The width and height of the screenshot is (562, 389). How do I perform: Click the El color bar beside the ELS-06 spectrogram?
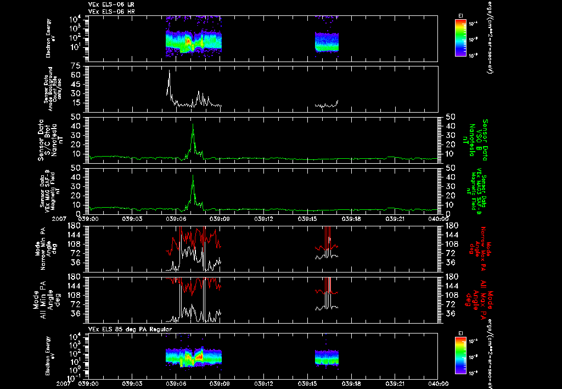coord(460,38)
